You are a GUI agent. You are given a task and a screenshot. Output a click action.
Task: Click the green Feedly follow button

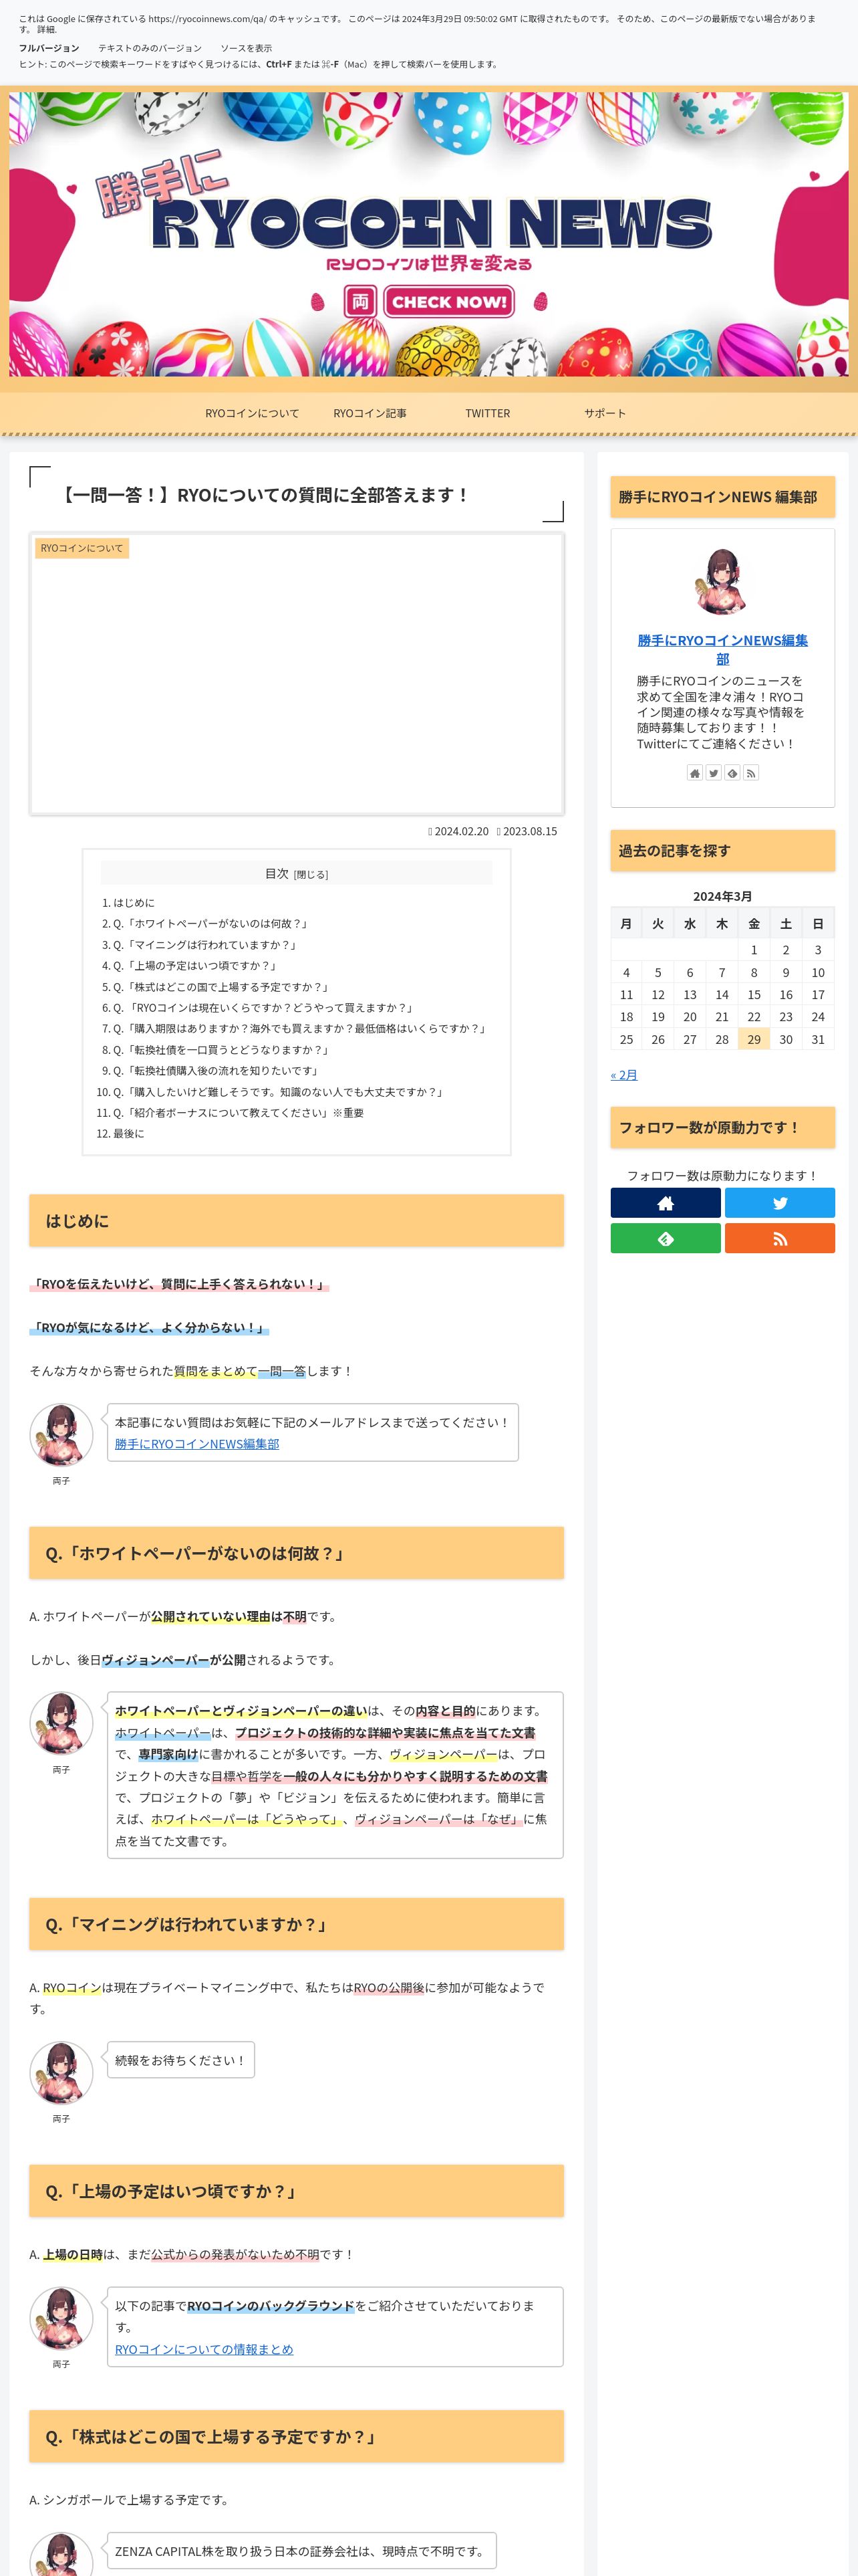666,1238
